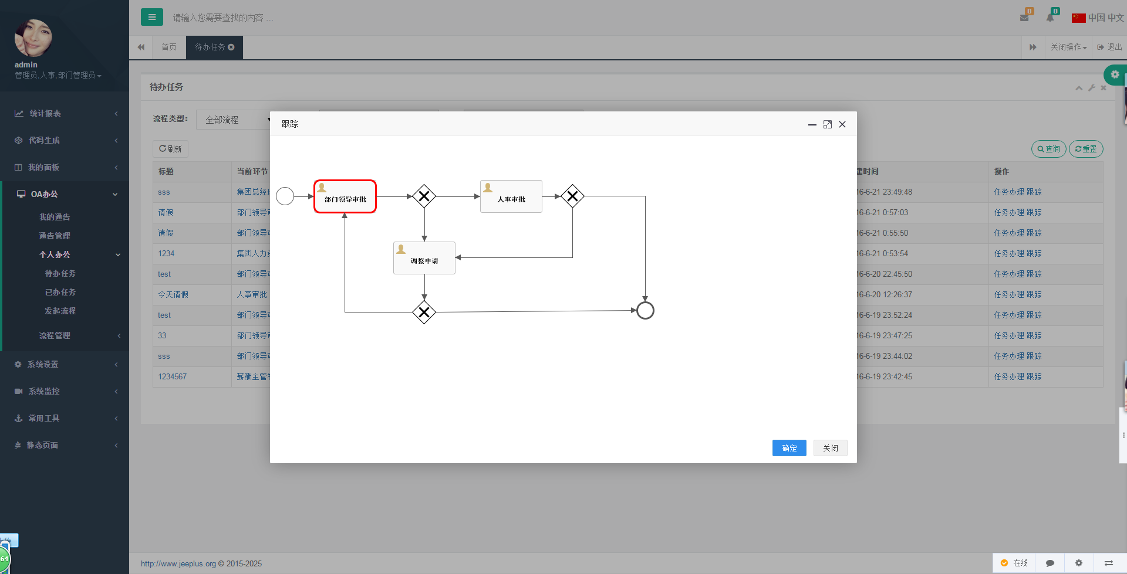Click the gateway right of 人事审批 node

pyautogui.click(x=572, y=196)
